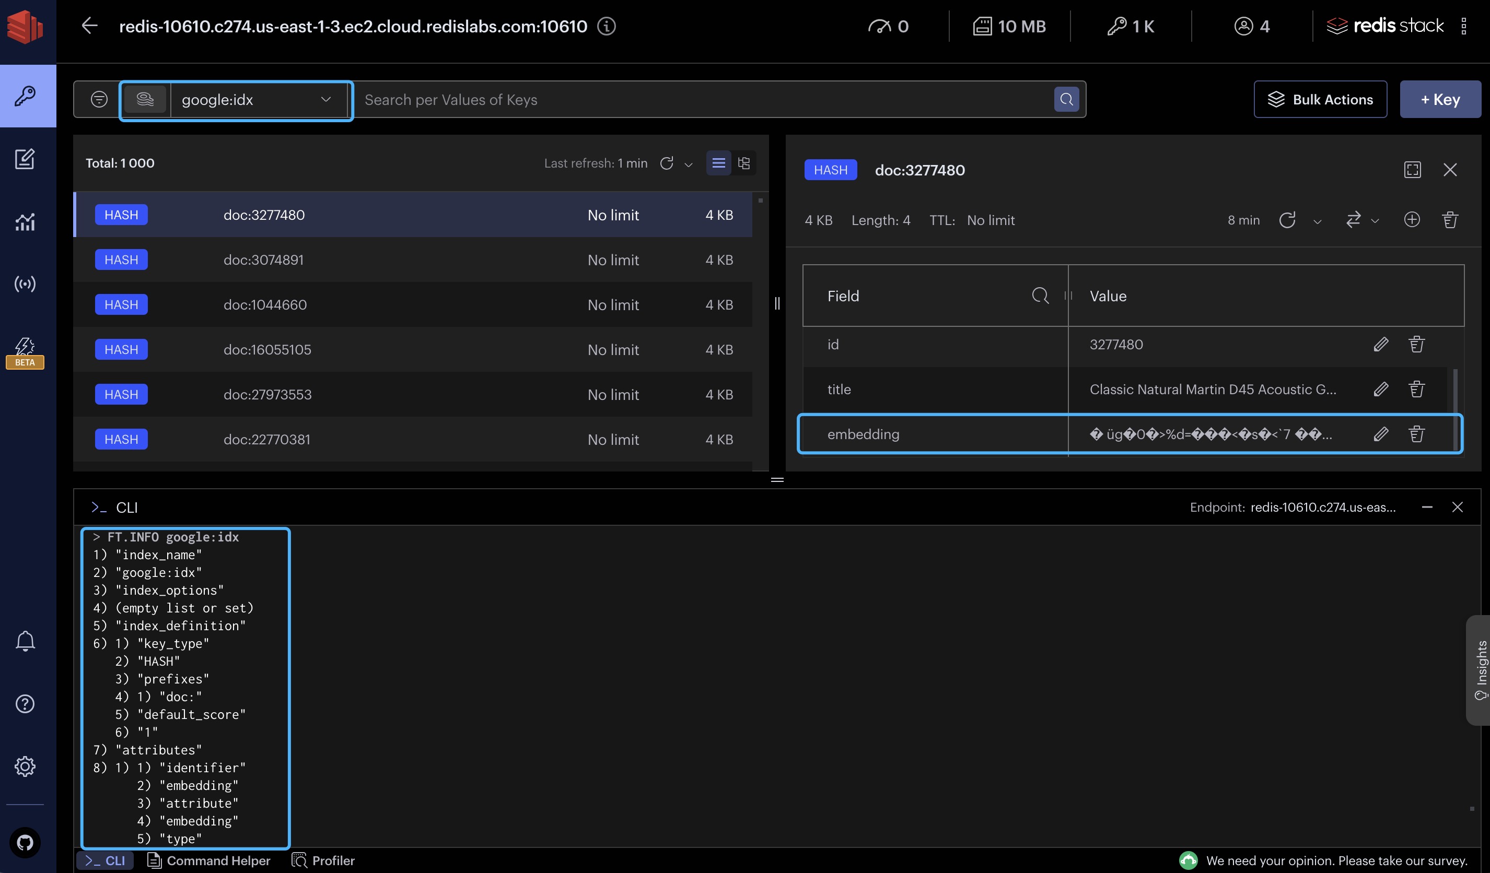Expand auto-refresh options for key list
The height and width of the screenshot is (873, 1490).
(688, 164)
